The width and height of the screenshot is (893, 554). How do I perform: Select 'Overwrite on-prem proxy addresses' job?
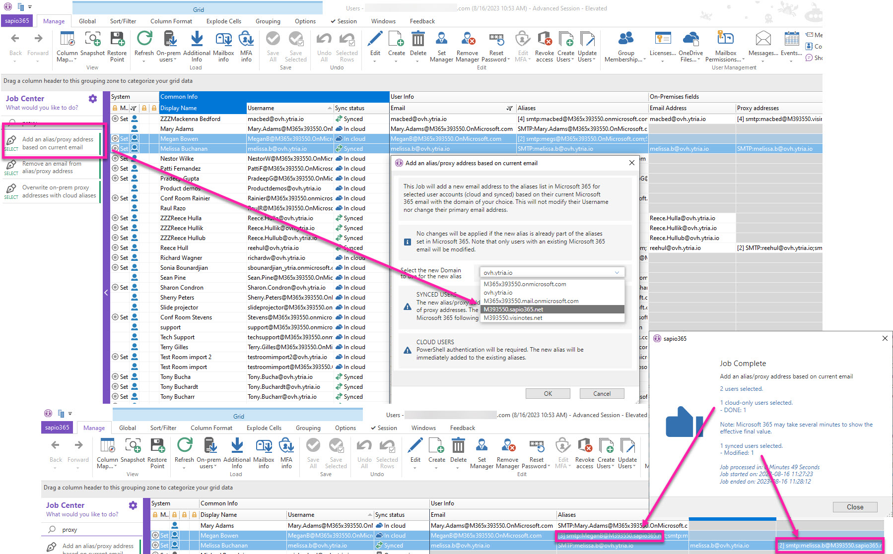click(x=52, y=191)
